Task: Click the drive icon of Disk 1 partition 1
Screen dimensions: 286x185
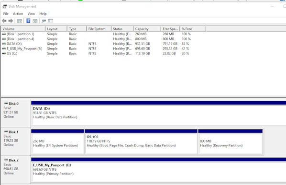Action: click(4, 34)
